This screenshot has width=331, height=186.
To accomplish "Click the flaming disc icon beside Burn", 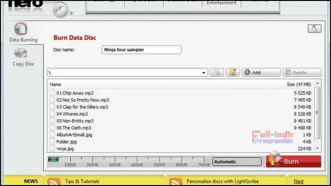I will 275,158.
